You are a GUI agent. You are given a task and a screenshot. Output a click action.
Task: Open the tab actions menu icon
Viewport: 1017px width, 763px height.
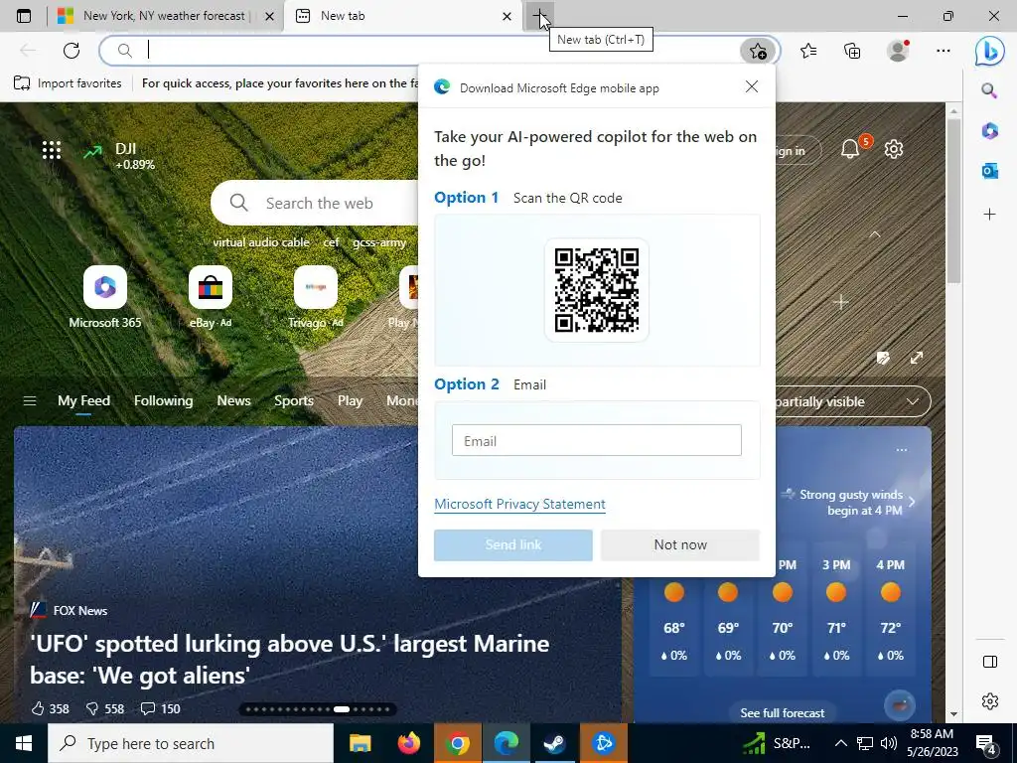click(24, 16)
